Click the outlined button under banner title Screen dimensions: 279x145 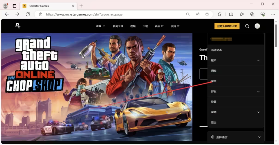[203, 74]
